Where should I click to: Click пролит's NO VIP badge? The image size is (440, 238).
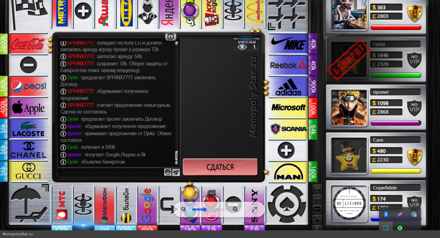[414, 108]
